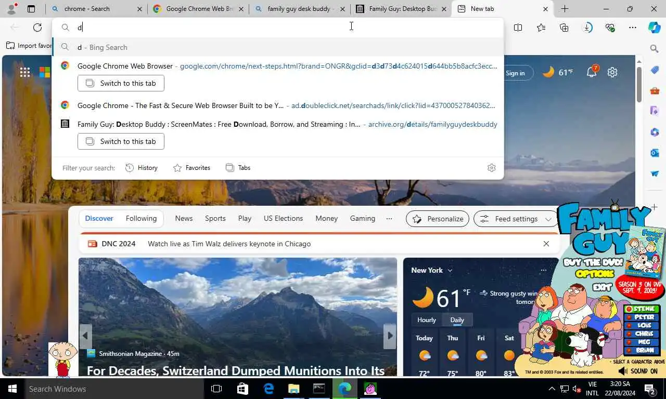Go to next news slide
666x399 pixels.
click(390, 336)
